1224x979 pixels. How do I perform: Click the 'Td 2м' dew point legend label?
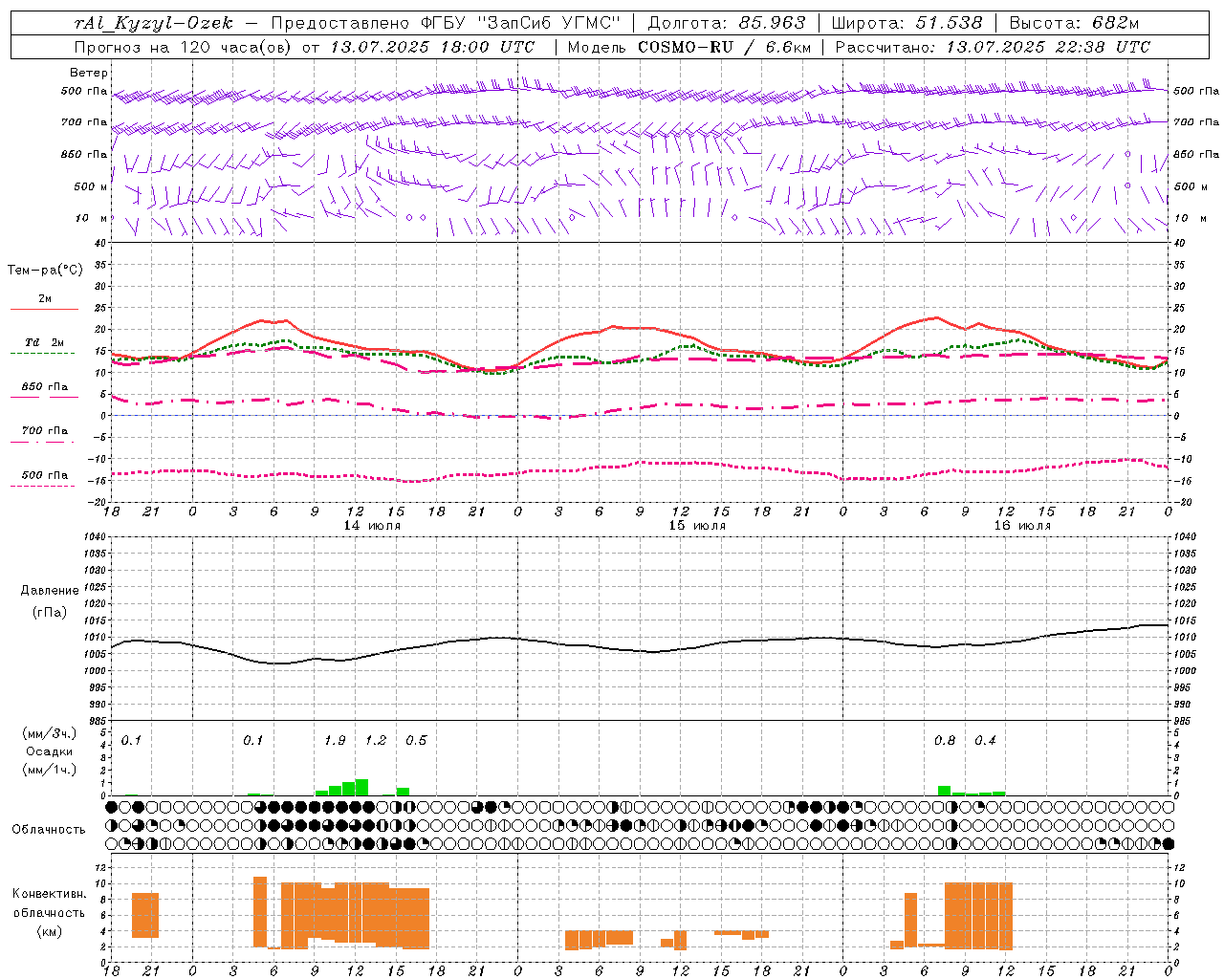coord(45,342)
